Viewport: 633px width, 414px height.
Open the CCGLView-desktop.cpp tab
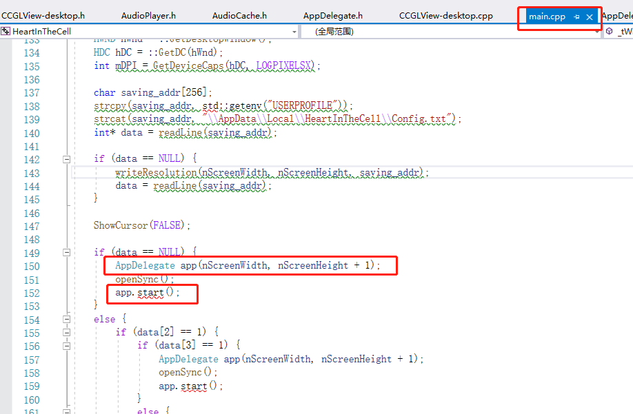[446, 16]
